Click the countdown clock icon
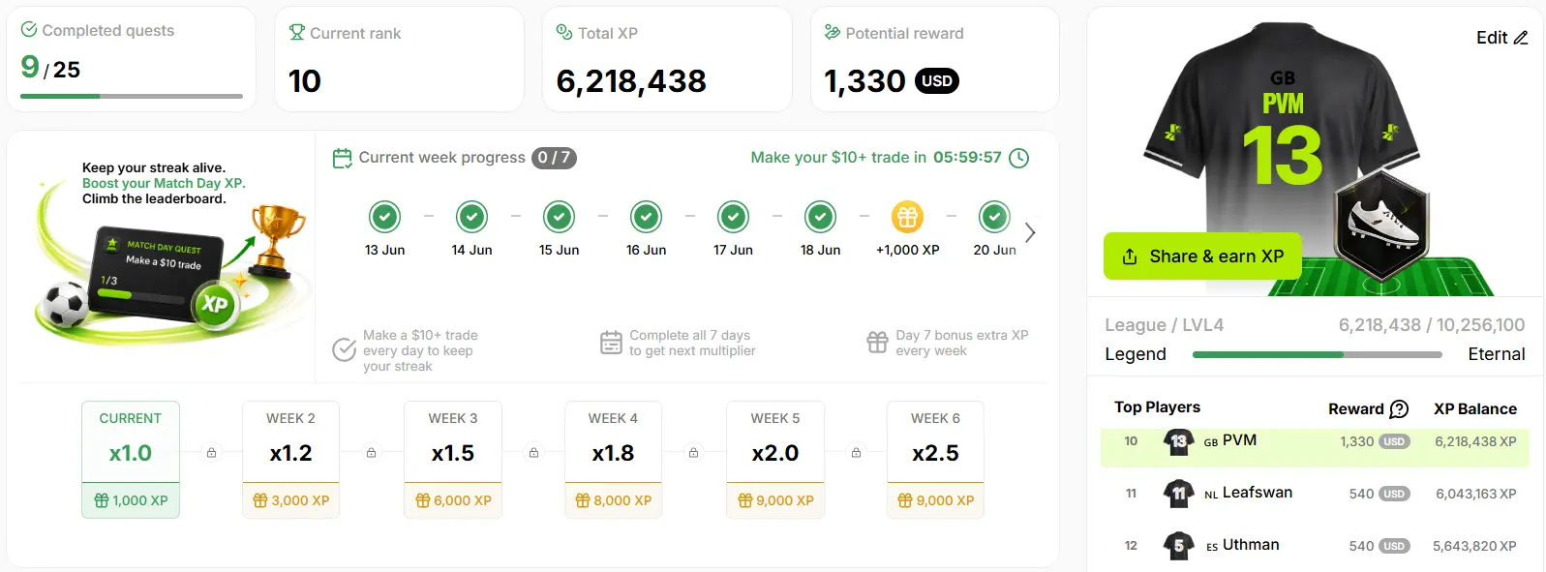Image resolution: width=1546 pixels, height=572 pixels. click(x=1019, y=158)
